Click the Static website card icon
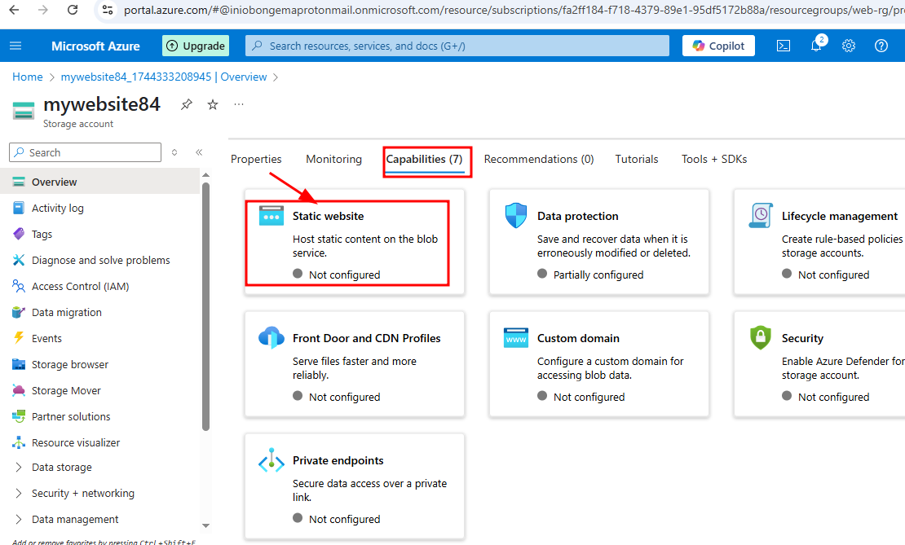The image size is (905, 545). click(x=271, y=216)
